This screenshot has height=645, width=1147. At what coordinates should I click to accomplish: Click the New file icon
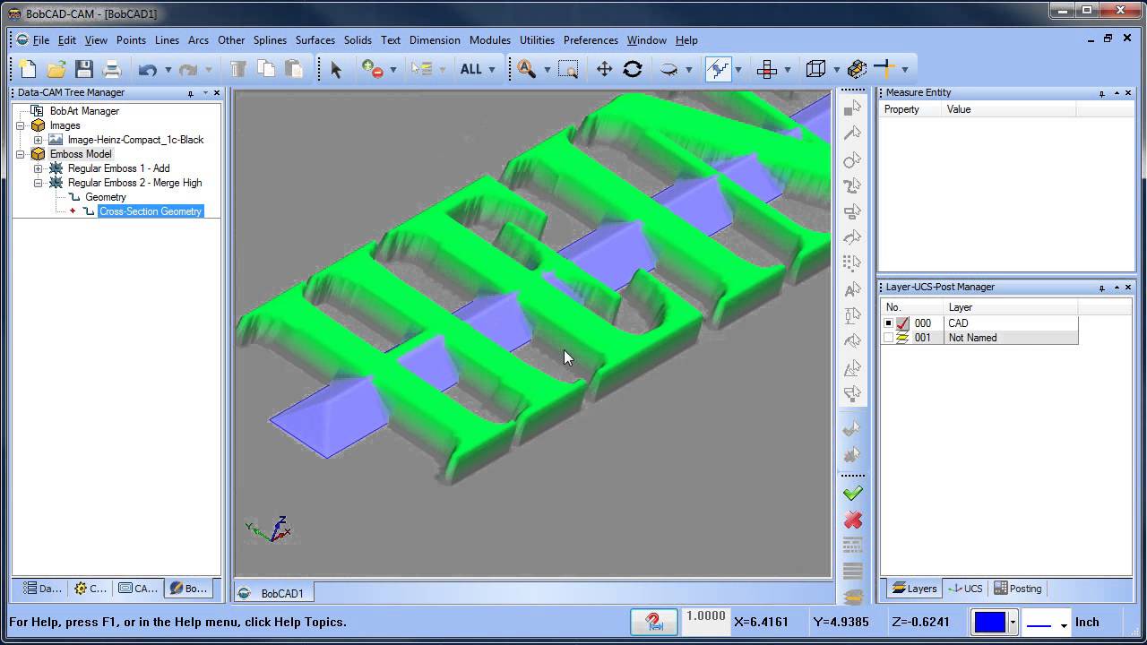click(28, 69)
